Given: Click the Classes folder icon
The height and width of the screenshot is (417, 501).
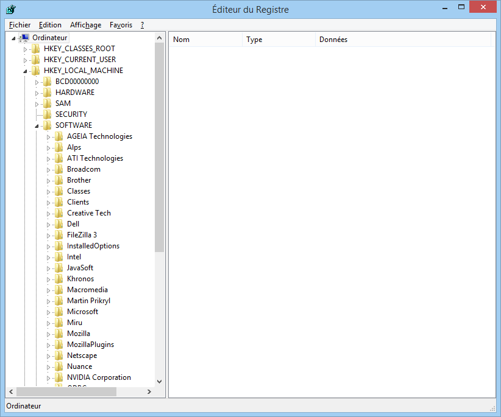Looking at the screenshot, I should (x=59, y=191).
